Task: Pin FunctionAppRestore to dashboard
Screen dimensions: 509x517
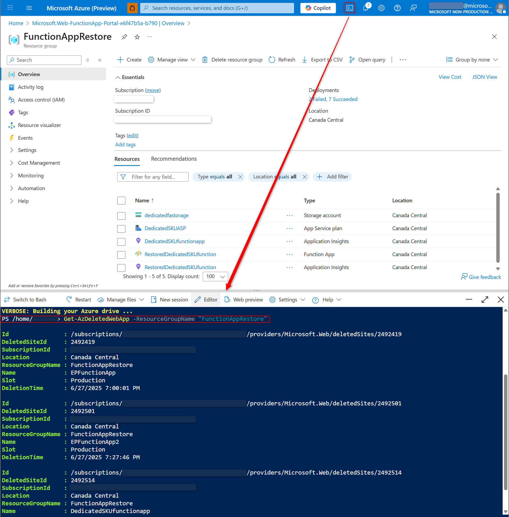Action: (x=124, y=37)
